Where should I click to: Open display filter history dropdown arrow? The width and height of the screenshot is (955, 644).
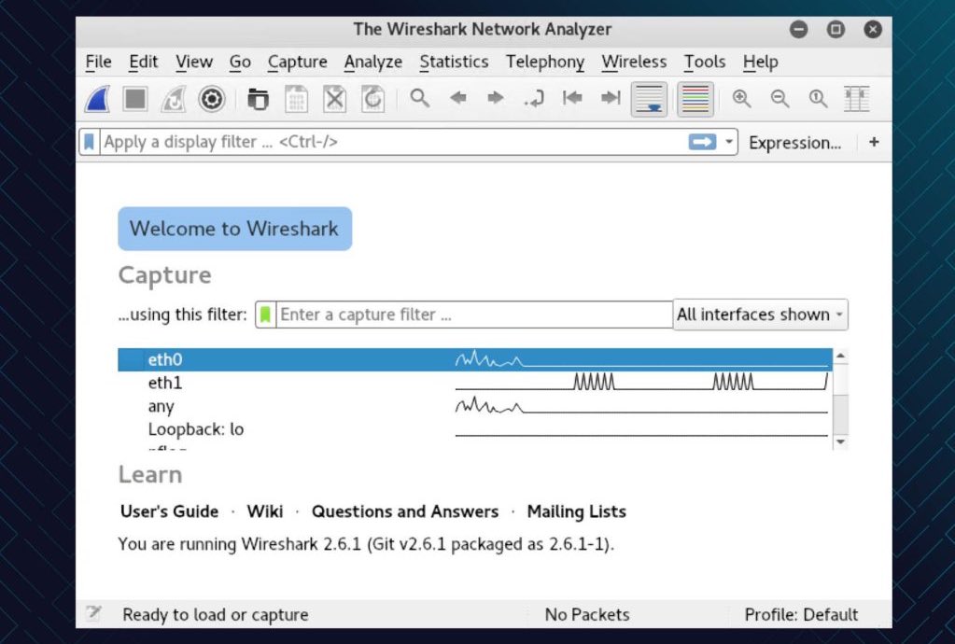tap(728, 142)
